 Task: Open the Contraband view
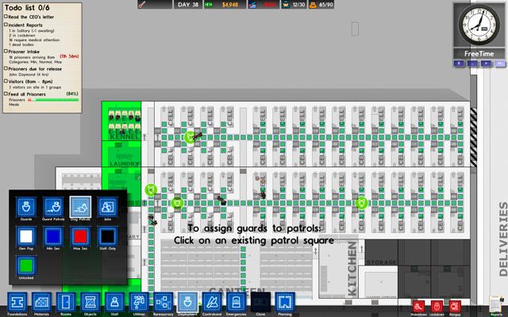[x=212, y=304]
